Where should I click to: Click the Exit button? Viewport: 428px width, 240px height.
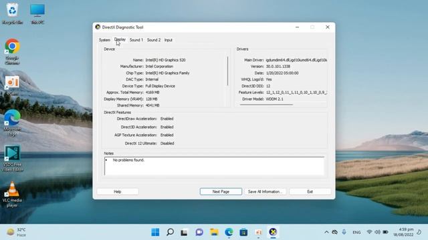click(310, 191)
